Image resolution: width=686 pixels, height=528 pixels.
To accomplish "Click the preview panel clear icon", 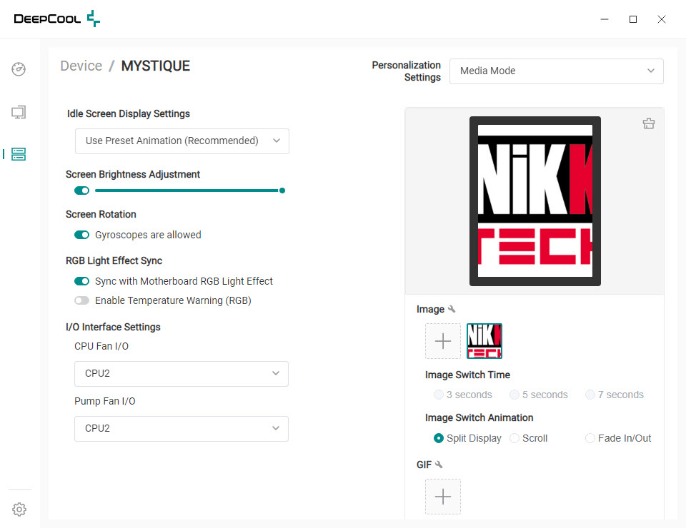I will [649, 123].
